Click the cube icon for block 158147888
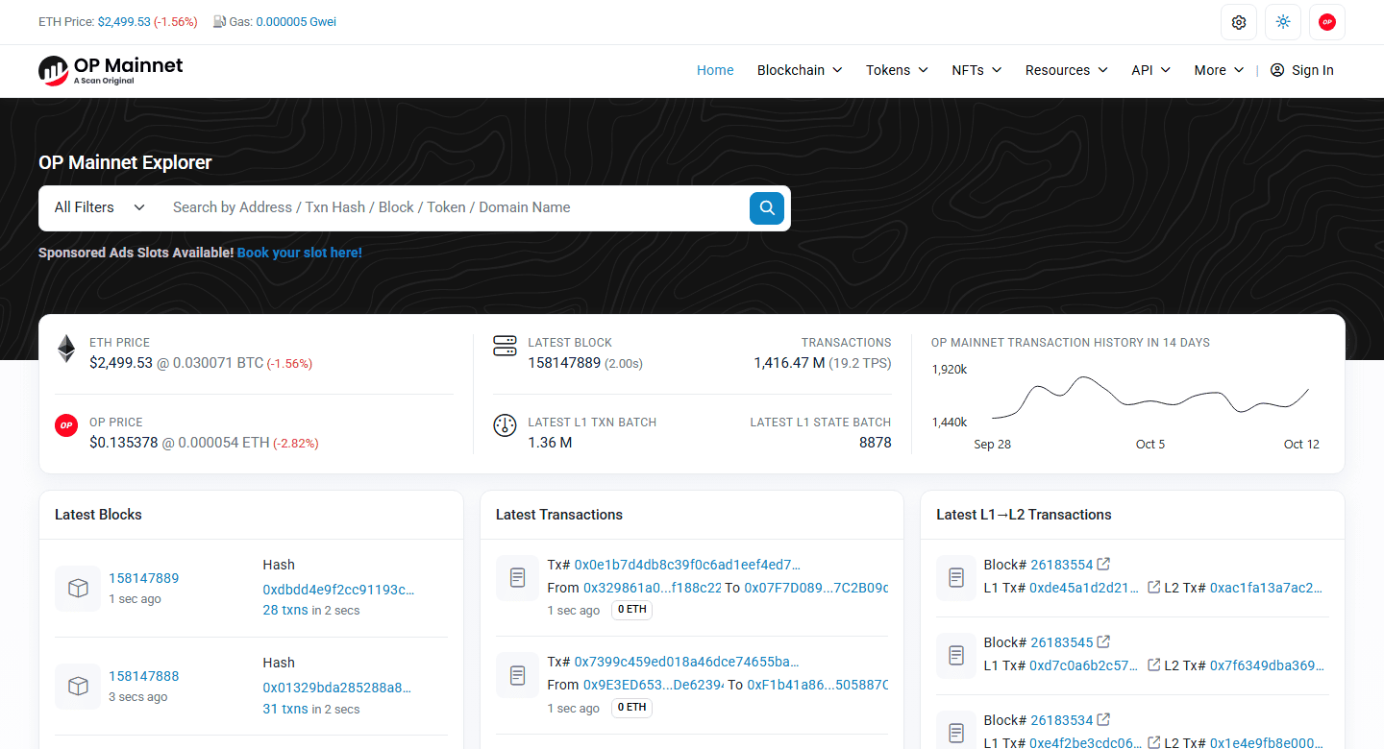The width and height of the screenshot is (1384, 749). [78, 686]
